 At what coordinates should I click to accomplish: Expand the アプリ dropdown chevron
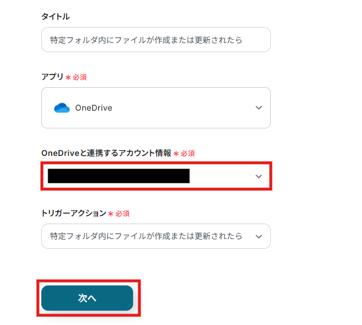(259, 108)
